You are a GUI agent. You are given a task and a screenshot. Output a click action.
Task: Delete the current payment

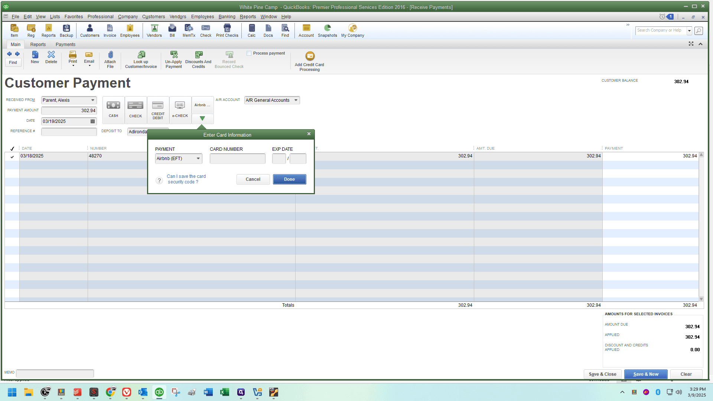[x=51, y=58]
